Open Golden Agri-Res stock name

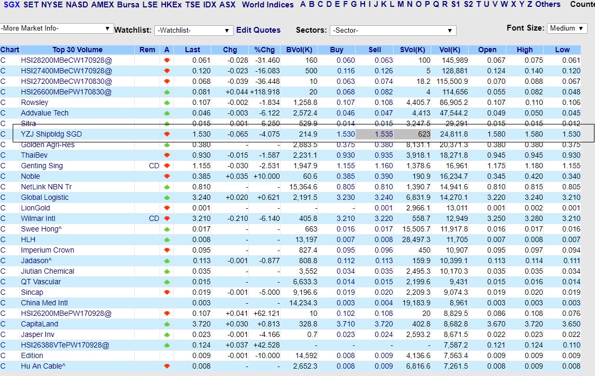(48, 144)
